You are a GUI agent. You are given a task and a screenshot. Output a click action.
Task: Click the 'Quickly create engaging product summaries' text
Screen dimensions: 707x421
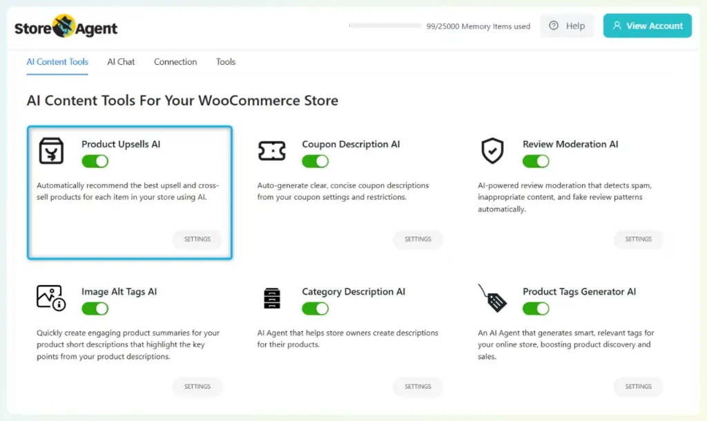coord(128,344)
